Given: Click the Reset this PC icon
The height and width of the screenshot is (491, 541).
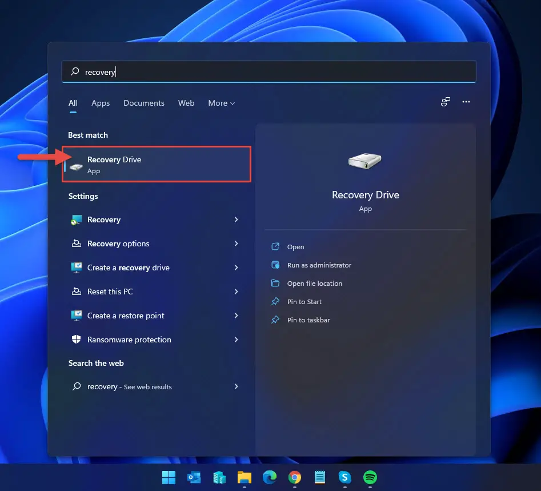Looking at the screenshot, I should 76,292.
